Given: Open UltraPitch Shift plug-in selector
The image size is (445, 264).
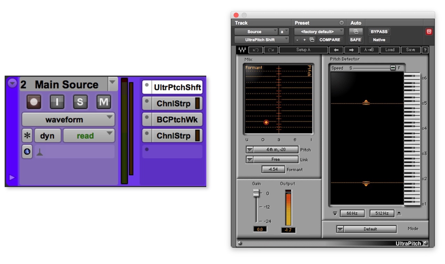Looking at the screenshot, I should (x=262, y=40).
